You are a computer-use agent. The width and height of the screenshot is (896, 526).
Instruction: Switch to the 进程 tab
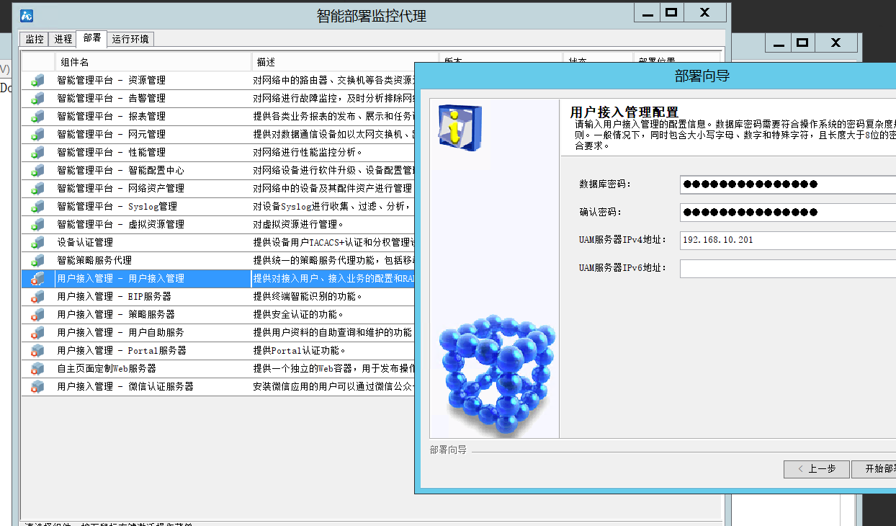pyautogui.click(x=63, y=39)
